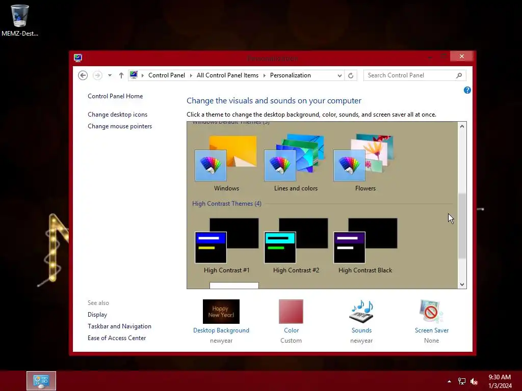Go up one level with the Up arrow
Screen dimensions: 522x391
121,75
